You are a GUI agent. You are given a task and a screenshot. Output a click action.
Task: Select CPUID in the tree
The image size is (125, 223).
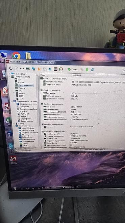(19, 82)
